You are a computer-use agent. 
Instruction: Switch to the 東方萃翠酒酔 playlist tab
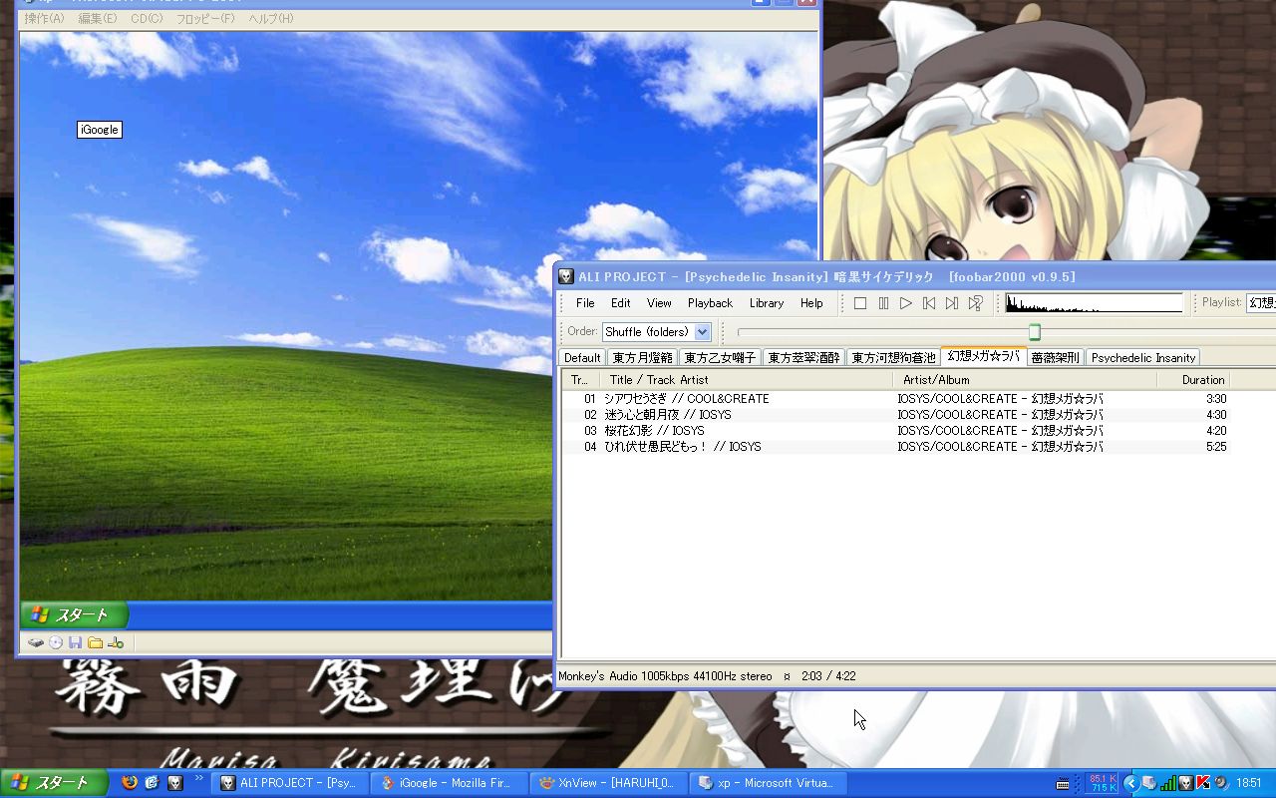[x=803, y=357]
